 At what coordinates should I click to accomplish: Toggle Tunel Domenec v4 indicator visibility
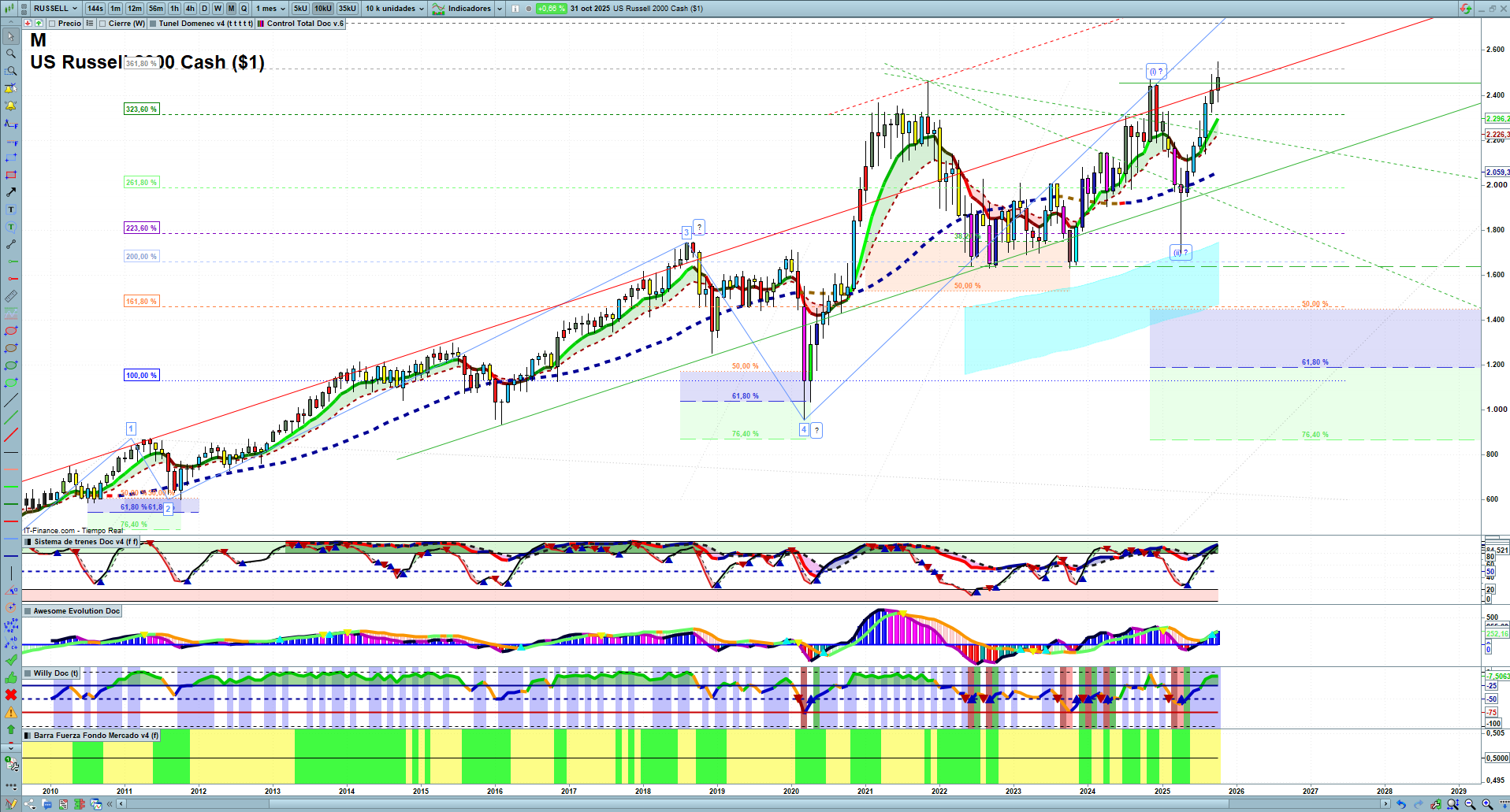(x=153, y=24)
